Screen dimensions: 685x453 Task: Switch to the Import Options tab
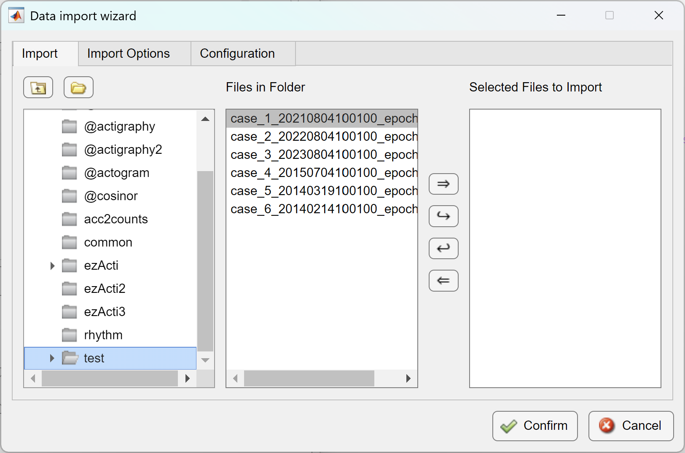click(x=128, y=54)
